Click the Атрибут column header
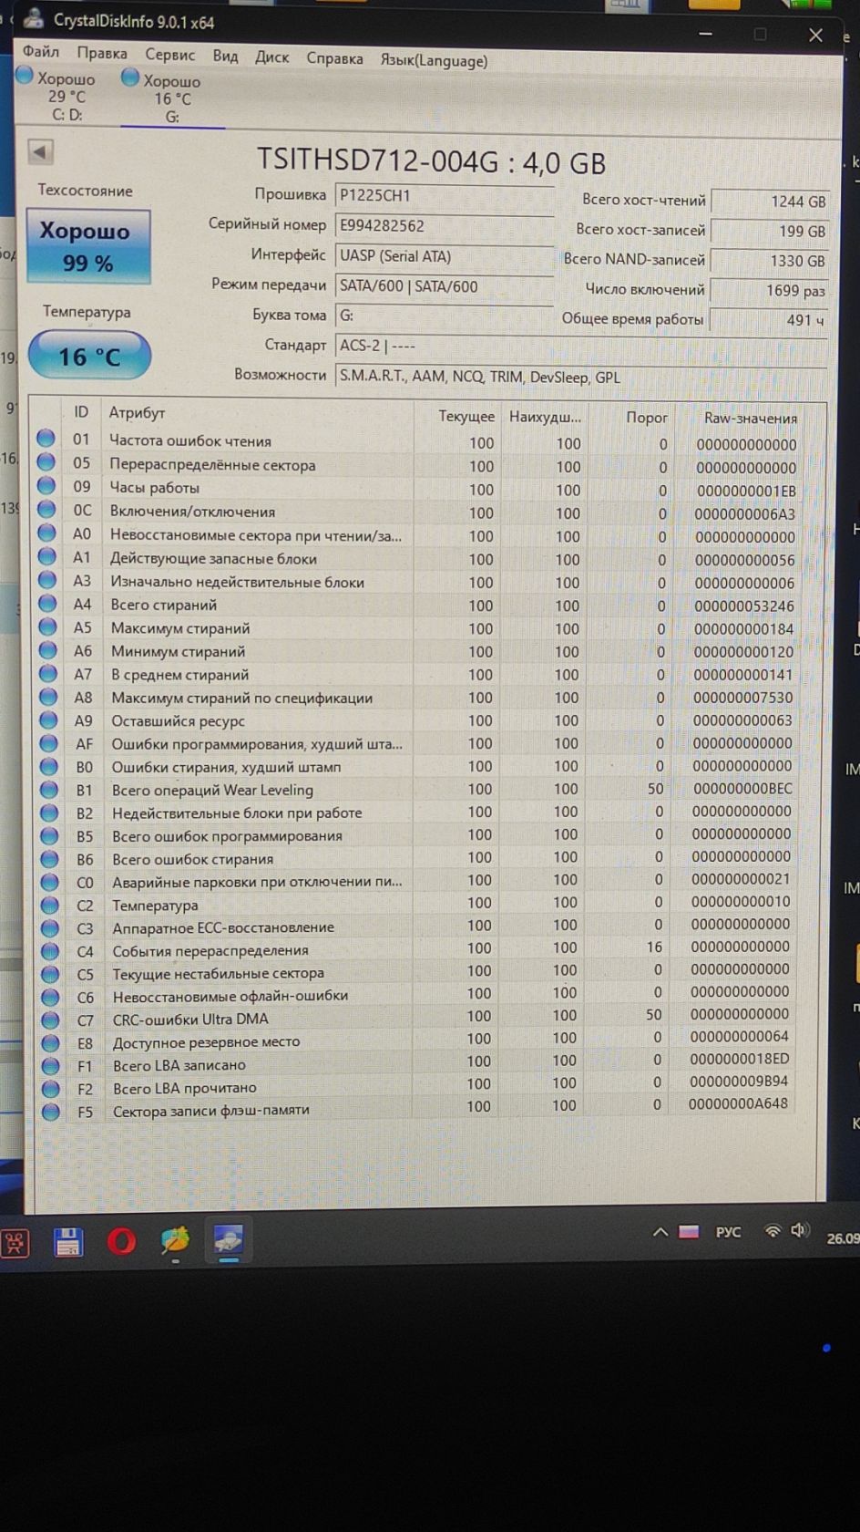860x1532 pixels. [x=137, y=413]
